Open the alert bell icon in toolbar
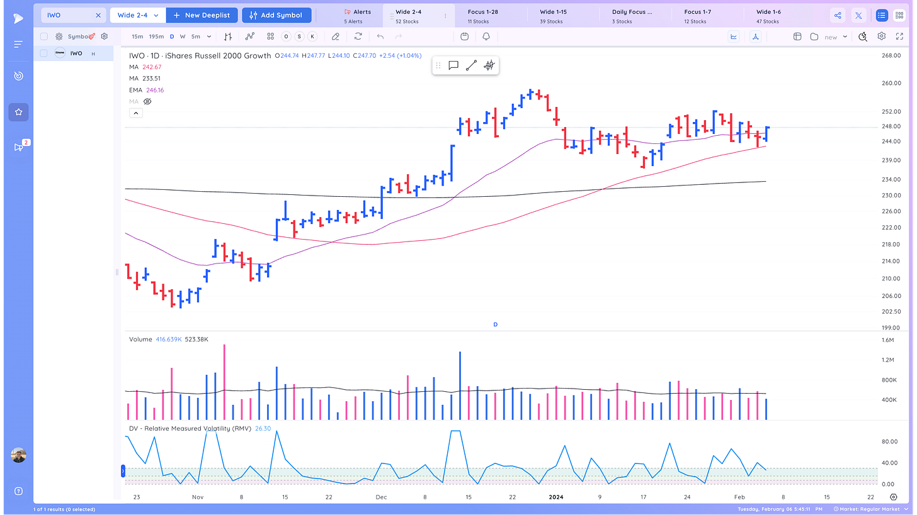This screenshot has width=917, height=515. (x=486, y=36)
